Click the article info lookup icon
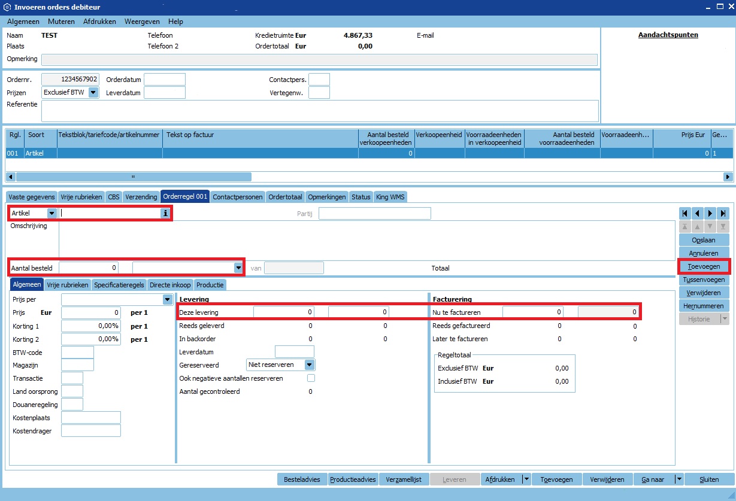Image resolution: width=736 pixels, height=501 pixels. point(165,213)
